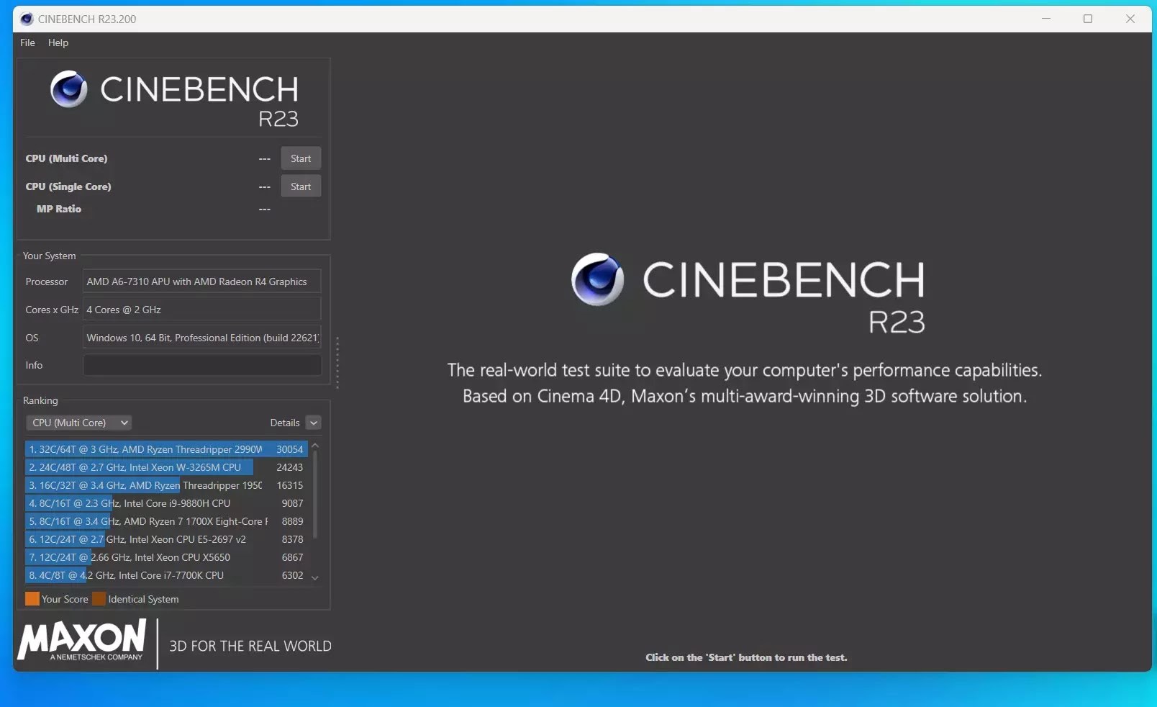Click the orange Your Score color swatch
The width and height of the screenshot is (1157, 707).
32,599
